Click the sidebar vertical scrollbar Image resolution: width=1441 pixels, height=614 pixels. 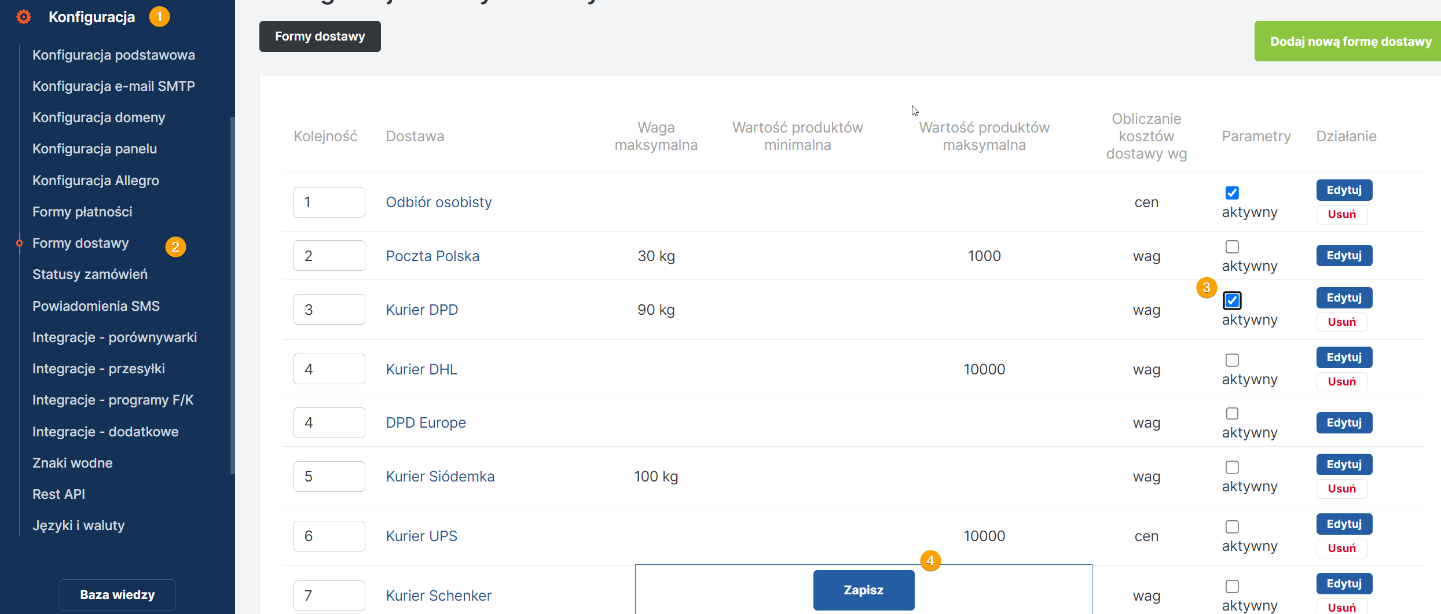[232, 295]
